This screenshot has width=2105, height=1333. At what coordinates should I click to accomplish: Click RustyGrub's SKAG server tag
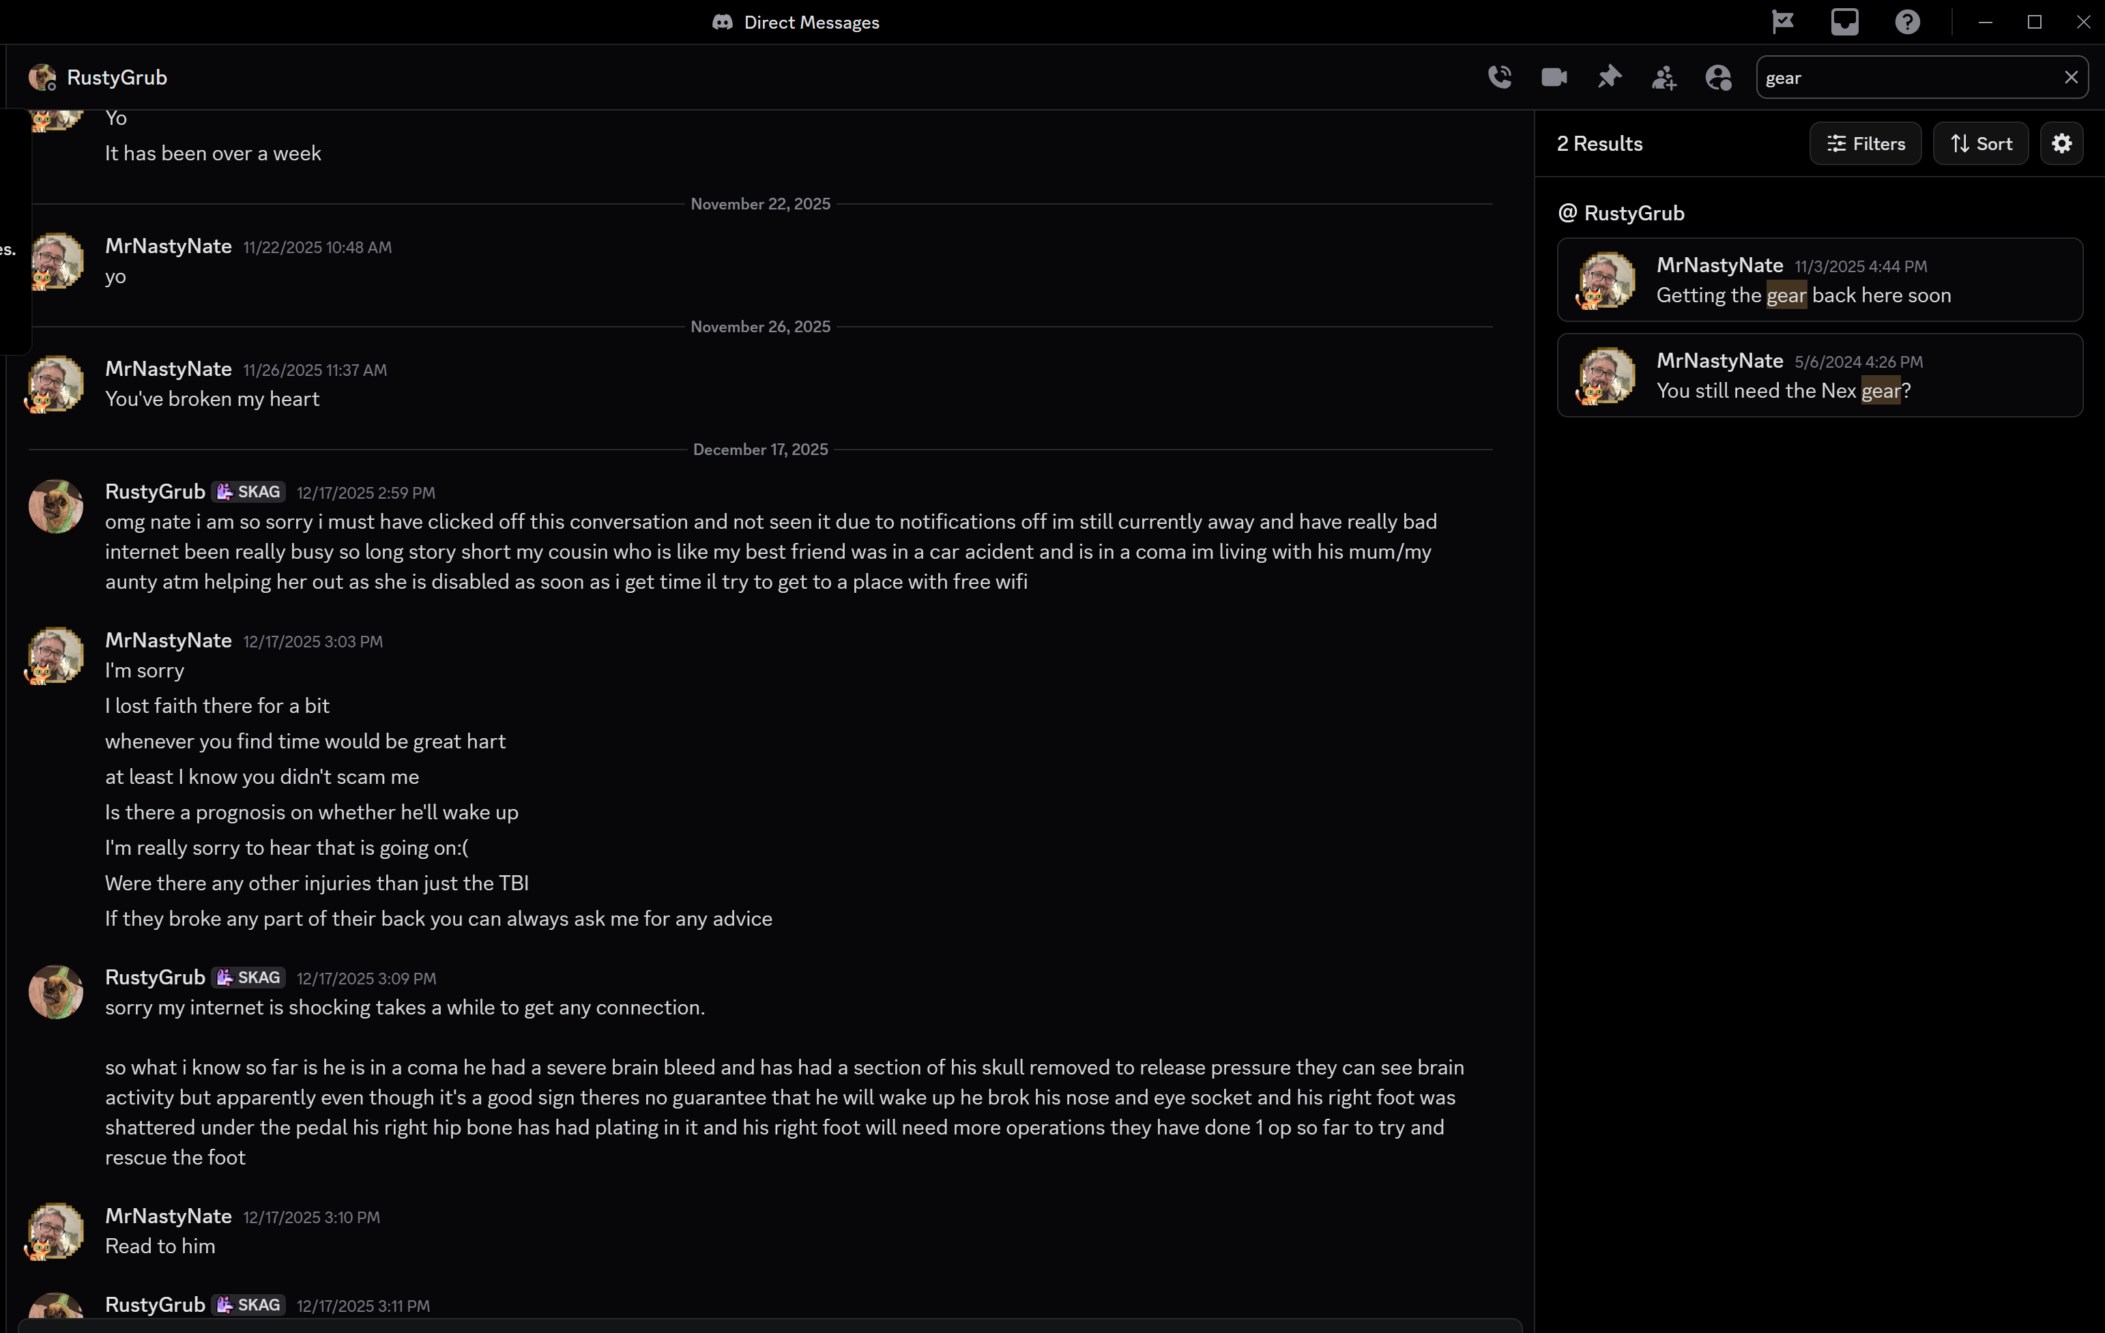click(249, 491)
